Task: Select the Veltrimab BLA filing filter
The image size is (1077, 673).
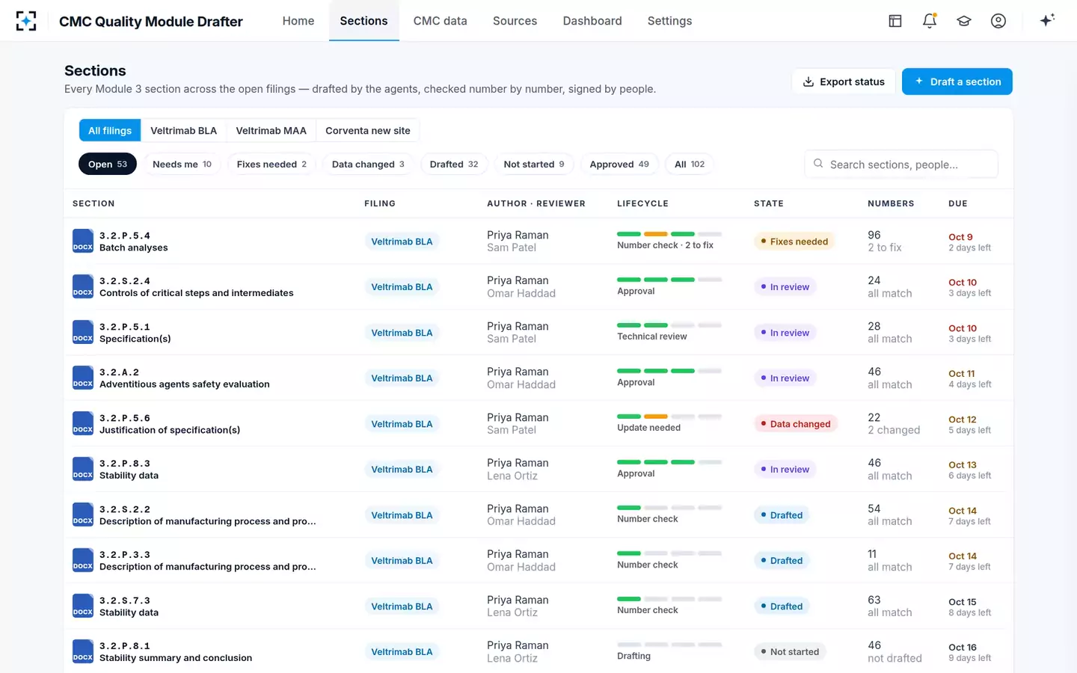Action: click(183, 131)
